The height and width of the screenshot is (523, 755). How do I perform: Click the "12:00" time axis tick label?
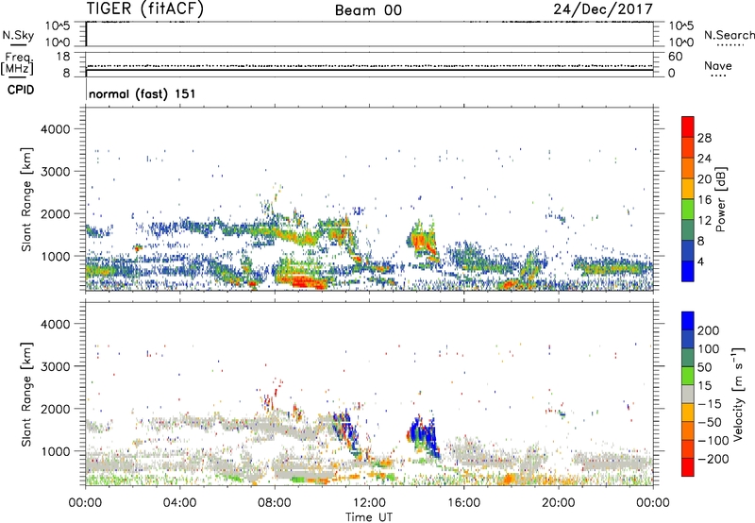click(x=369, y=502)
